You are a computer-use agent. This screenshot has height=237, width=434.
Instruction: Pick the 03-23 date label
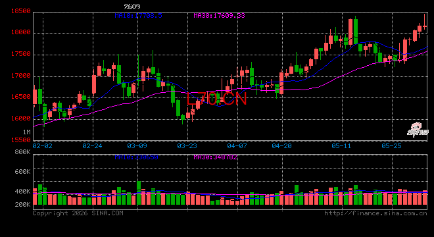coord(187,145)
